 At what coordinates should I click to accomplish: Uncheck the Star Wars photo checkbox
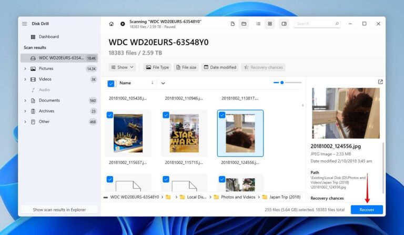(x=166, y=115)
